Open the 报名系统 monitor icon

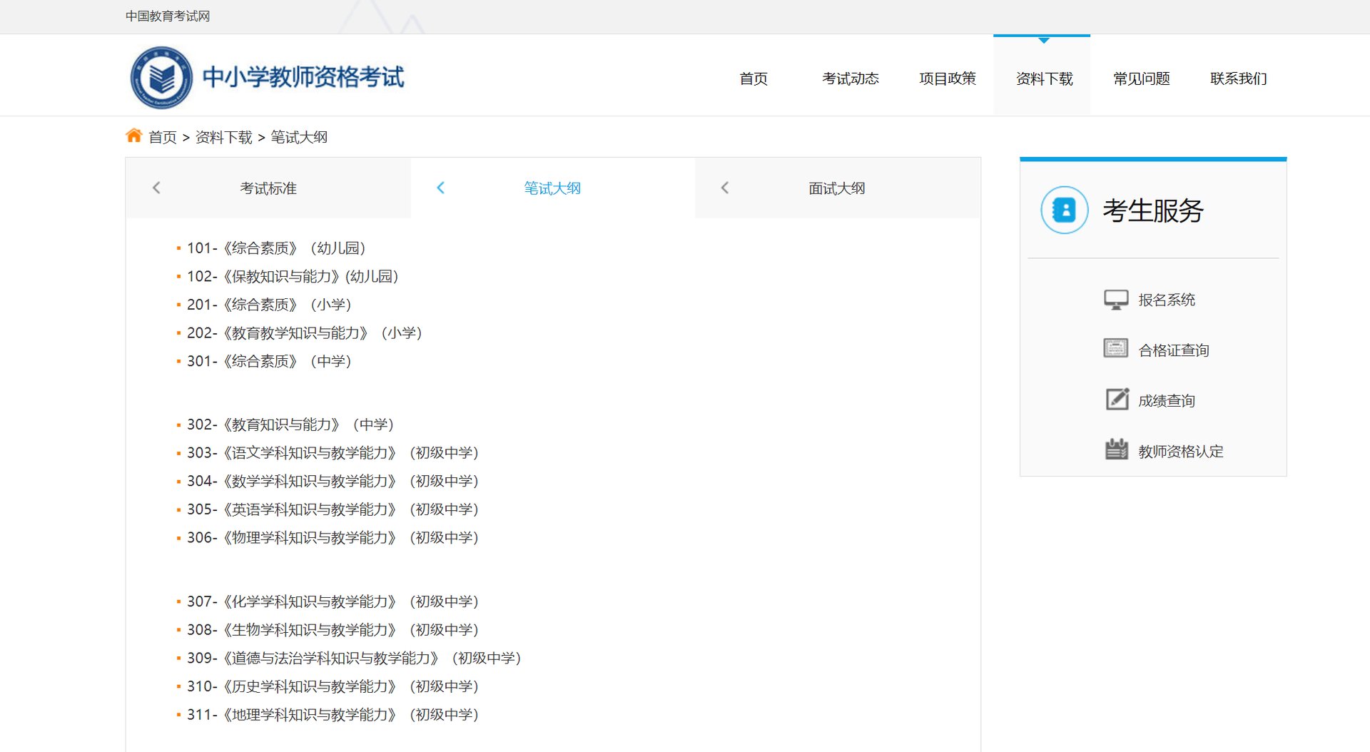(x=1115, y=299)
